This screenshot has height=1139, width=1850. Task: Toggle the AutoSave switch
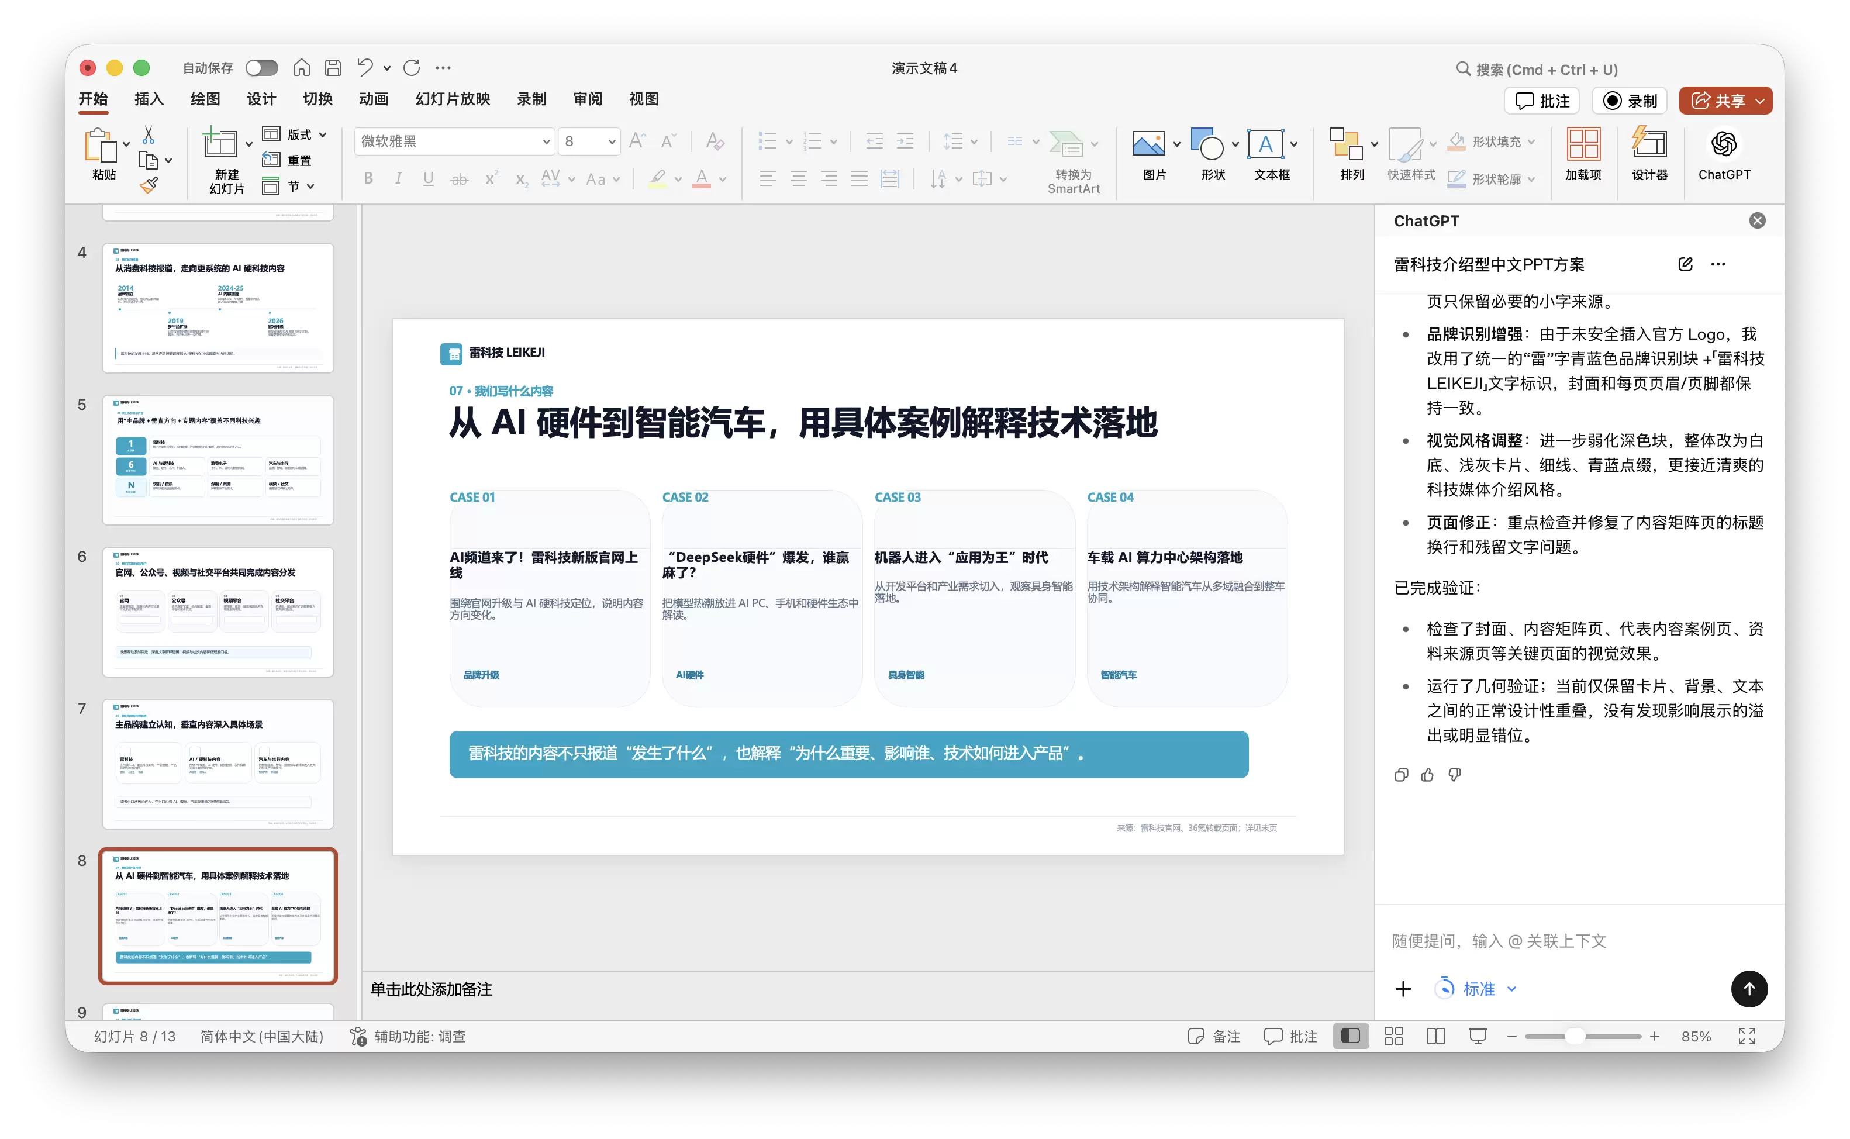point(261,68)
